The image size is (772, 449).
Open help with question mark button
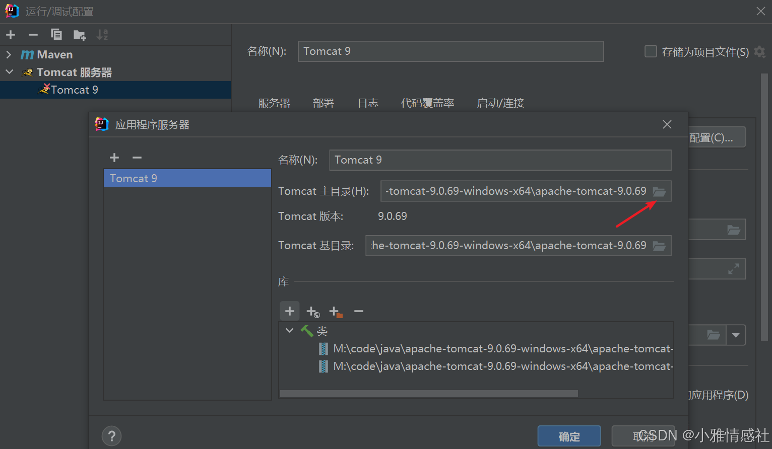pyautogui.click(x=112, y=436)
